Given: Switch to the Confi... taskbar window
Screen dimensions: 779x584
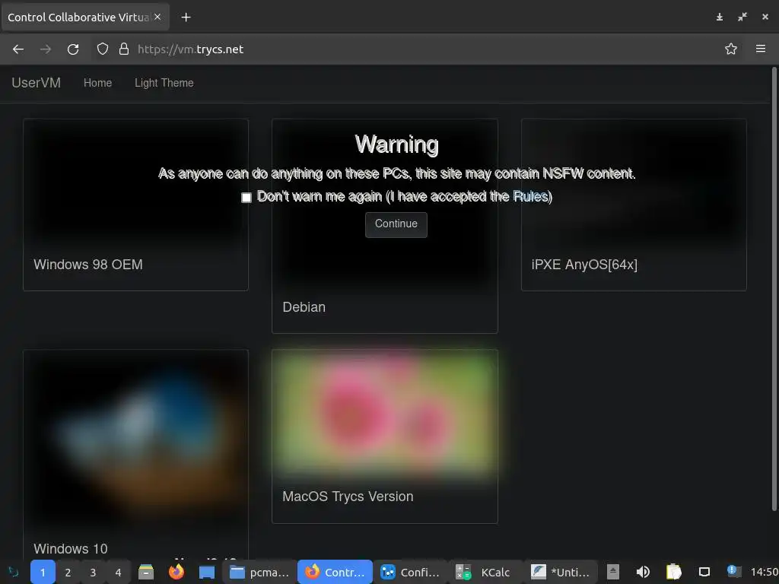Looking at the screenshot, I should pyautogui.click(x=410, y=572).
